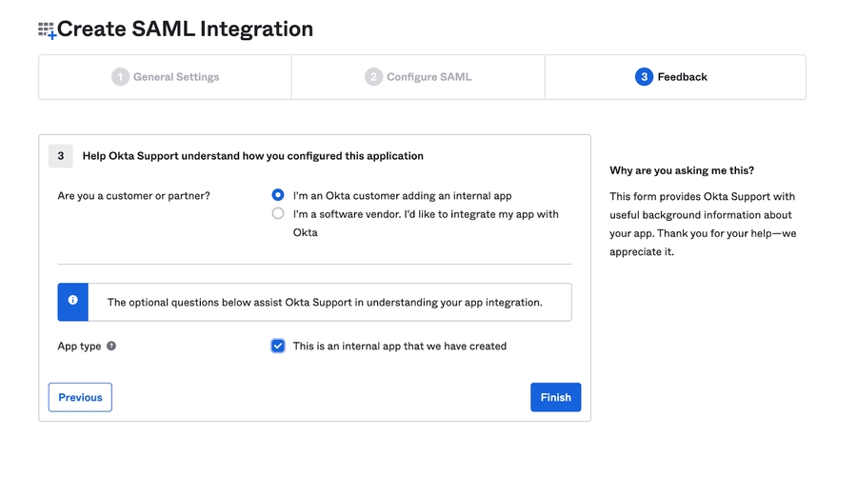This screenshot has width=857, height=496.
Task: Click the Finish button
Action: [x=555, y=397]
